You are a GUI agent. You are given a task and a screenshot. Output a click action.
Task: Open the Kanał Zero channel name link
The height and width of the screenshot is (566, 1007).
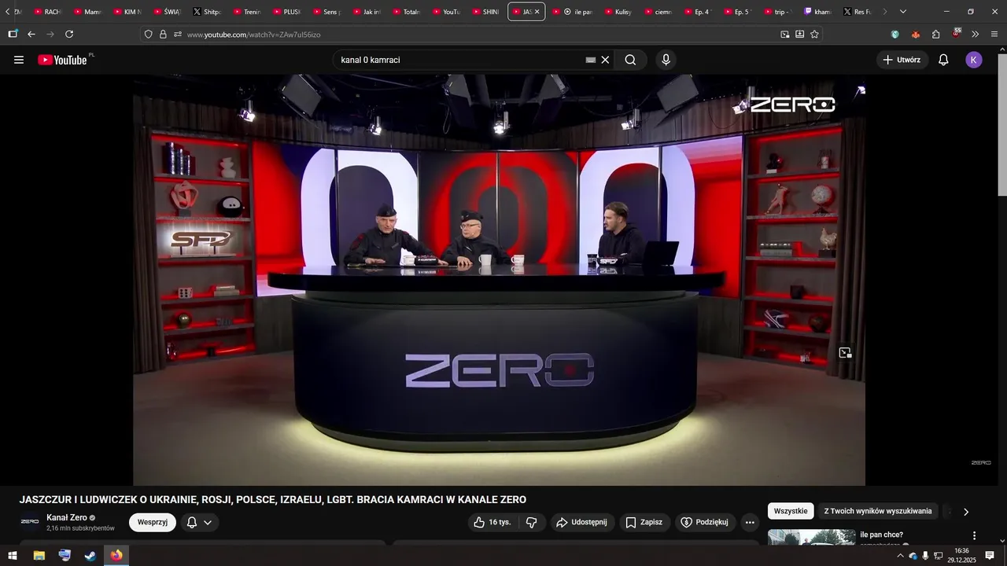(67, 517)
